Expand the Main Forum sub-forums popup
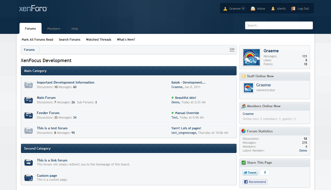 (99, 102)
